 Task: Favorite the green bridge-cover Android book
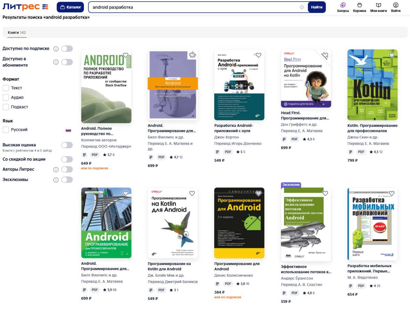coord(126,193)
